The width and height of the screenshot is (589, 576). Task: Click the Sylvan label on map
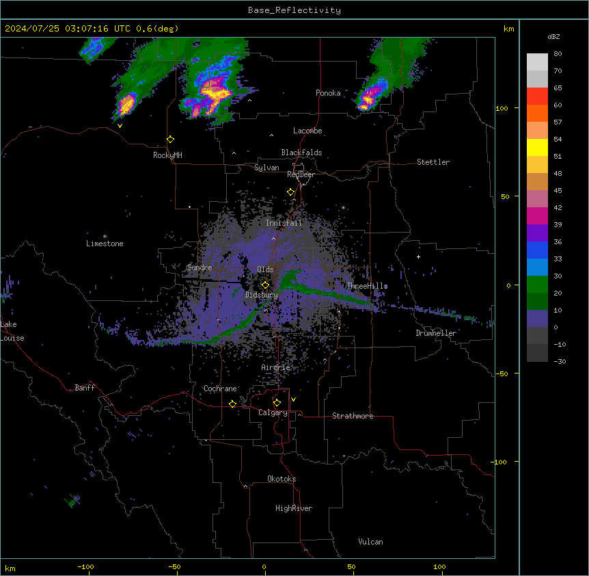[x=266, y=168]
